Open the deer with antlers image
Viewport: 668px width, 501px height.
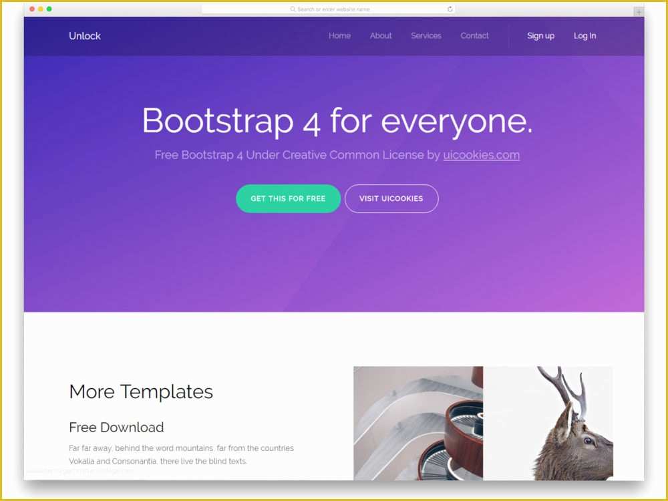548,423
